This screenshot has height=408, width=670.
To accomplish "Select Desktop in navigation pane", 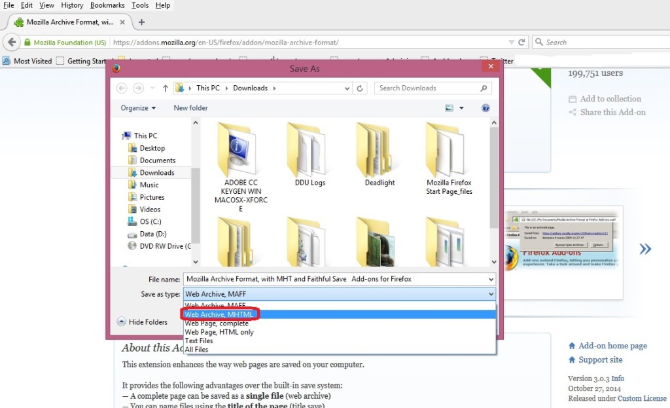I will (147, 148).
